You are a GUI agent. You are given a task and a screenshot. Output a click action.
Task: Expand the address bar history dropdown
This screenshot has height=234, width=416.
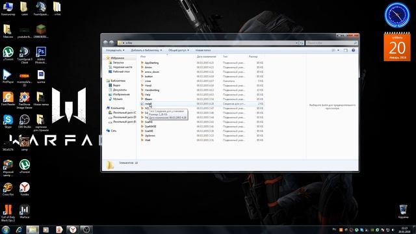coord(296,43)
